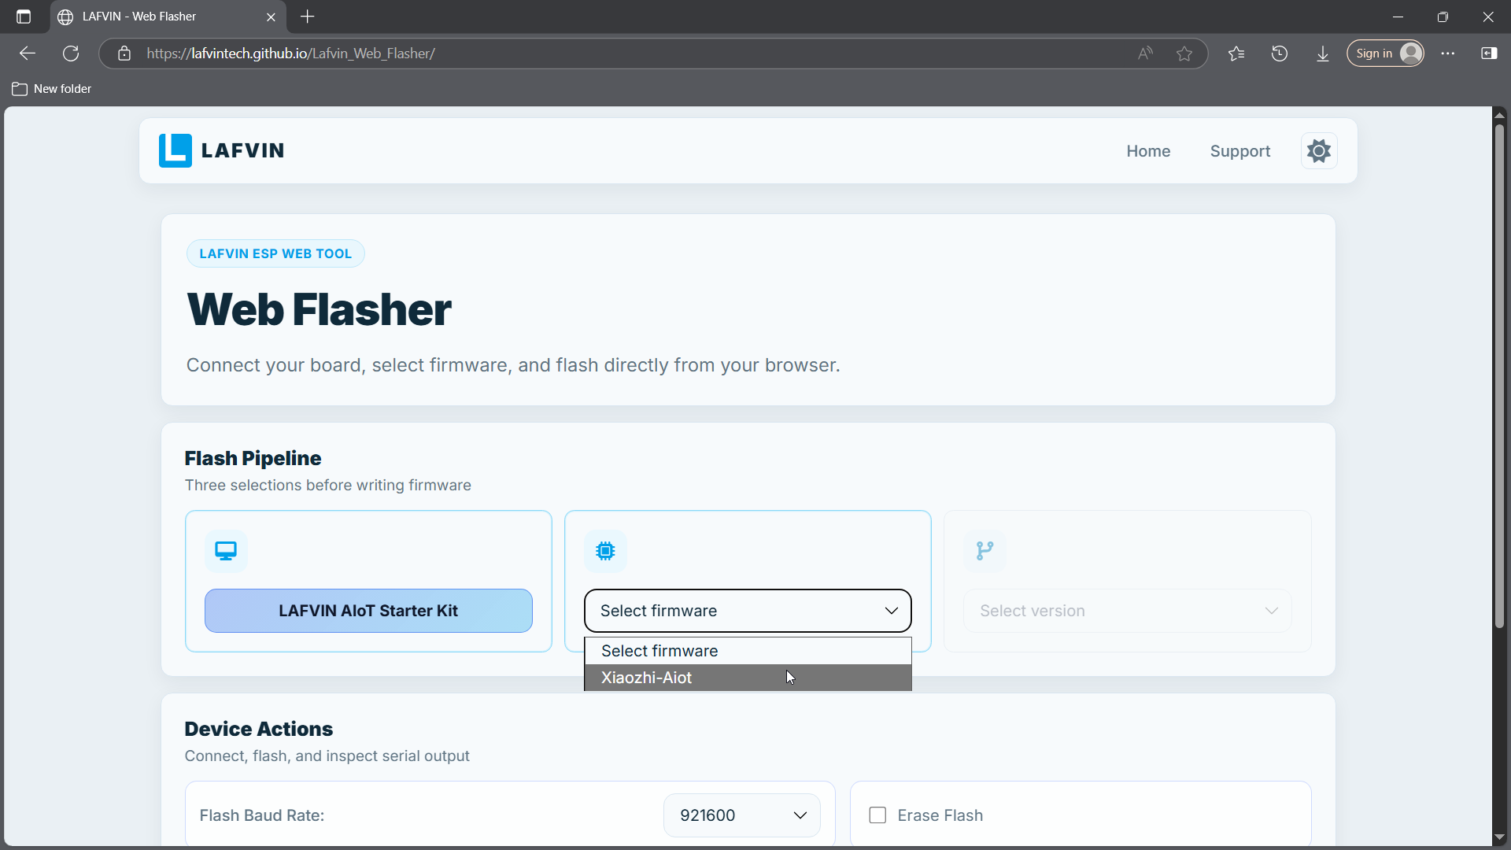Expand the Flash Baud Rate 921600 dropdown
1511x850 pixels.
(742, 815)
